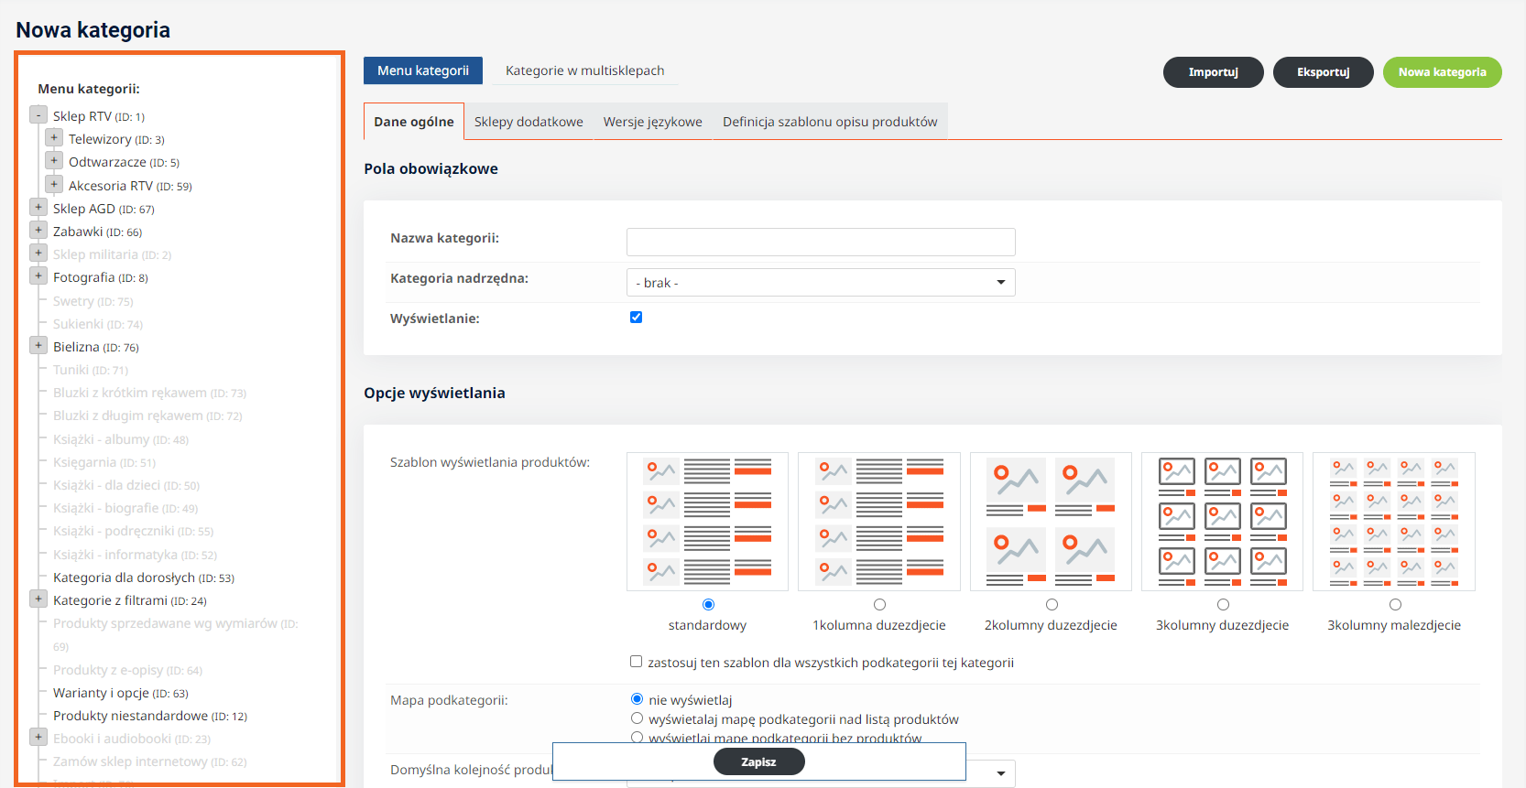
Task: Select the 3kolumny duzezdjecie layout image
Action: pyautogui.click(x=1222, y=522)
